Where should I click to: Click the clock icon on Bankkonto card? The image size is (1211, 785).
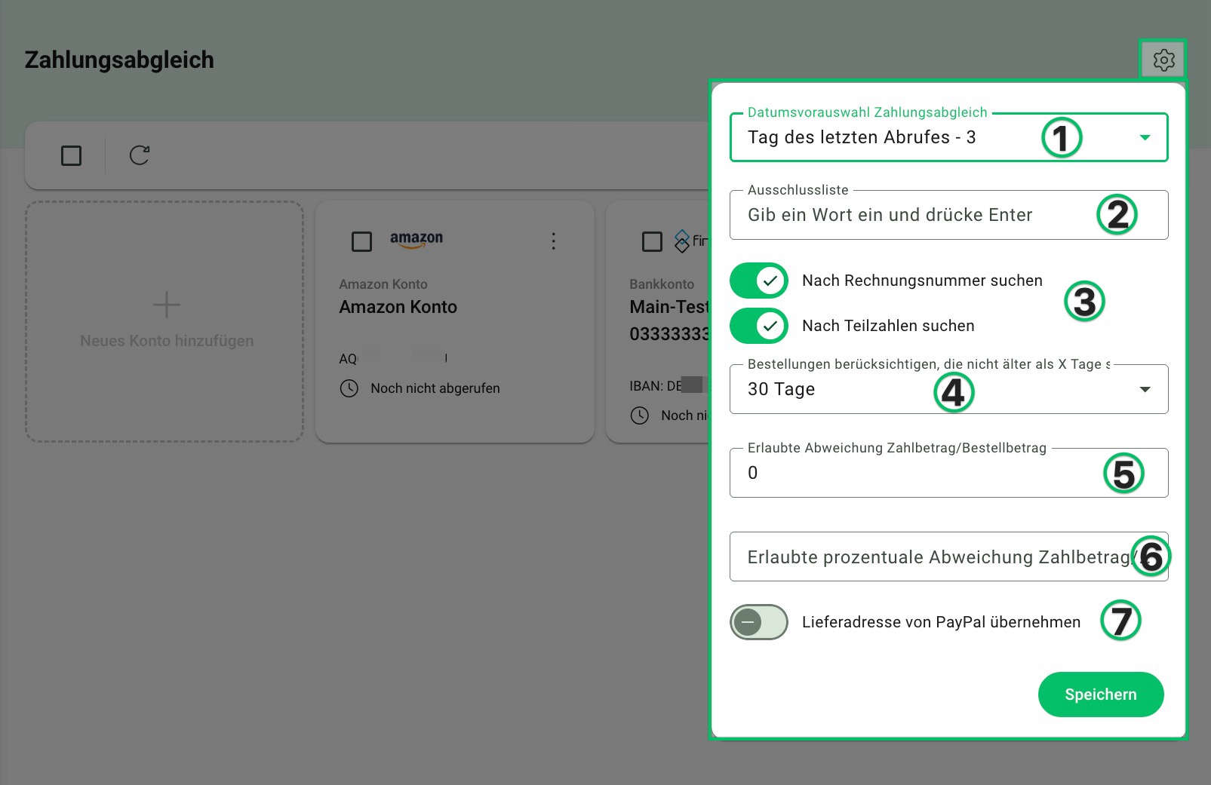coord(639,415)
